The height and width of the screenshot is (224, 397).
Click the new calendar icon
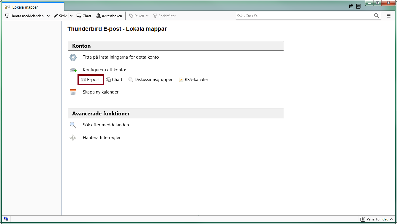[x=73, y=92]
